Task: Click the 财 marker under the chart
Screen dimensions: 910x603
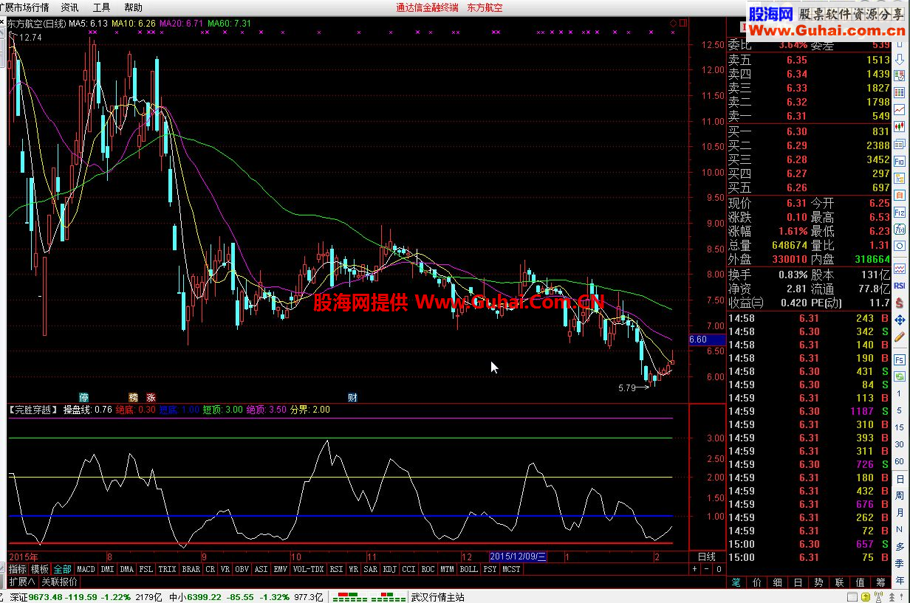Action: 352,397
